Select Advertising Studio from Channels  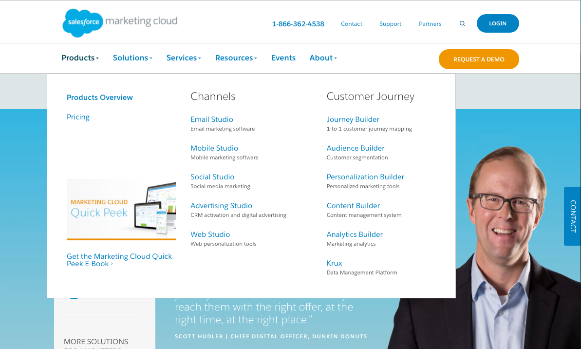pos(221,206)
